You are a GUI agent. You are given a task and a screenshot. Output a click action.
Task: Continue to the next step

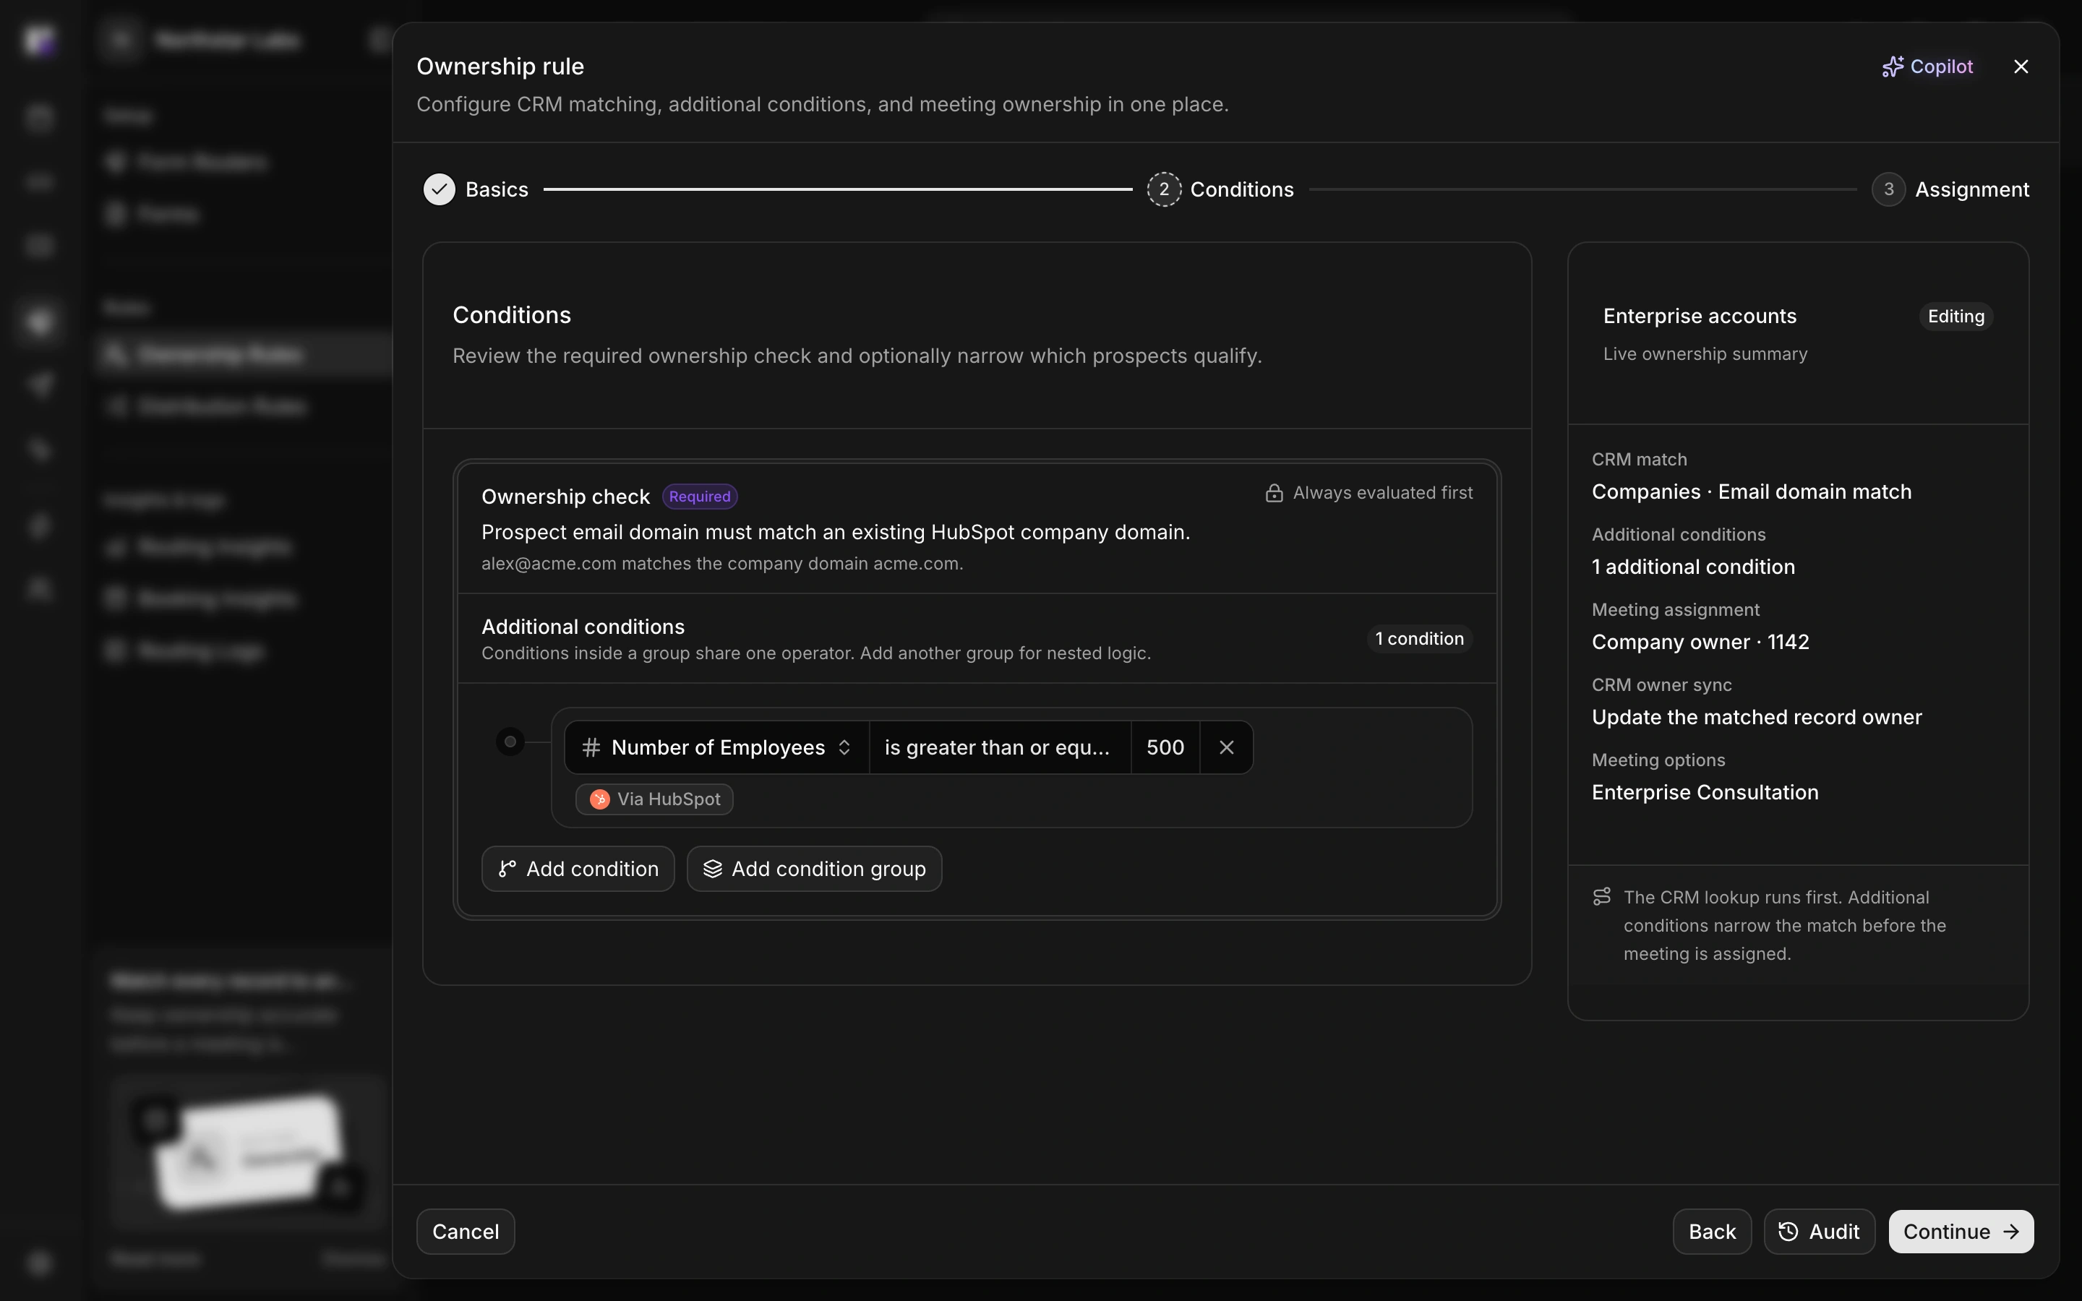click(1961, 1232)
